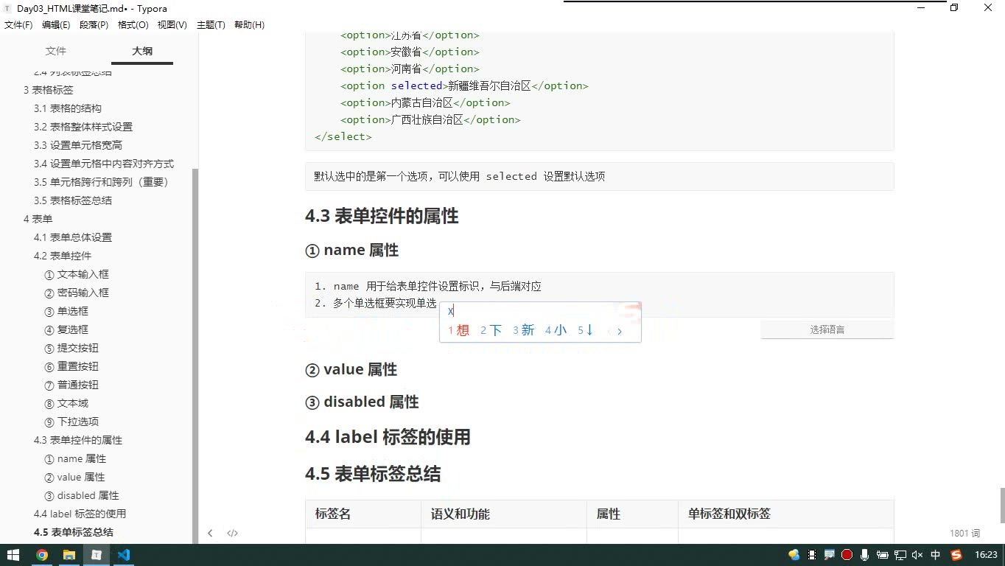Open Google Chrome from taskbar
This screenshot has height=566, width=1005.
tap(41, 555)
